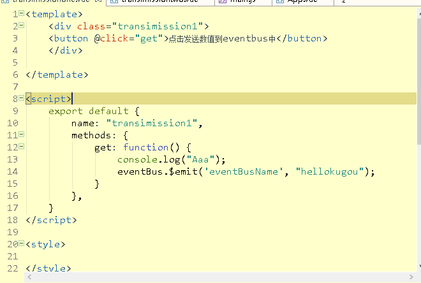Click the App.vue tab file icon
Screen dimensions: 421x283
pyautogui.click(x=279, y=2)
